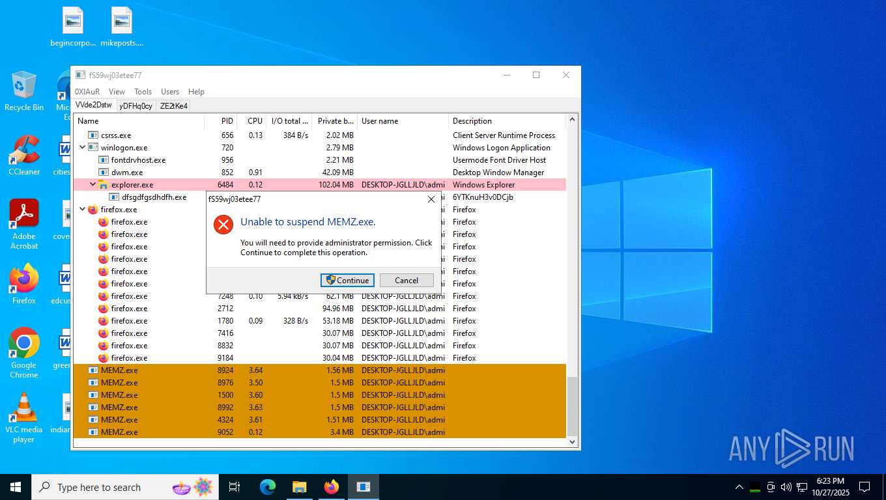Open Microsoft Edge from the taskbar
The height and width of the screenshot is (500, 886).
click(267, 487)
